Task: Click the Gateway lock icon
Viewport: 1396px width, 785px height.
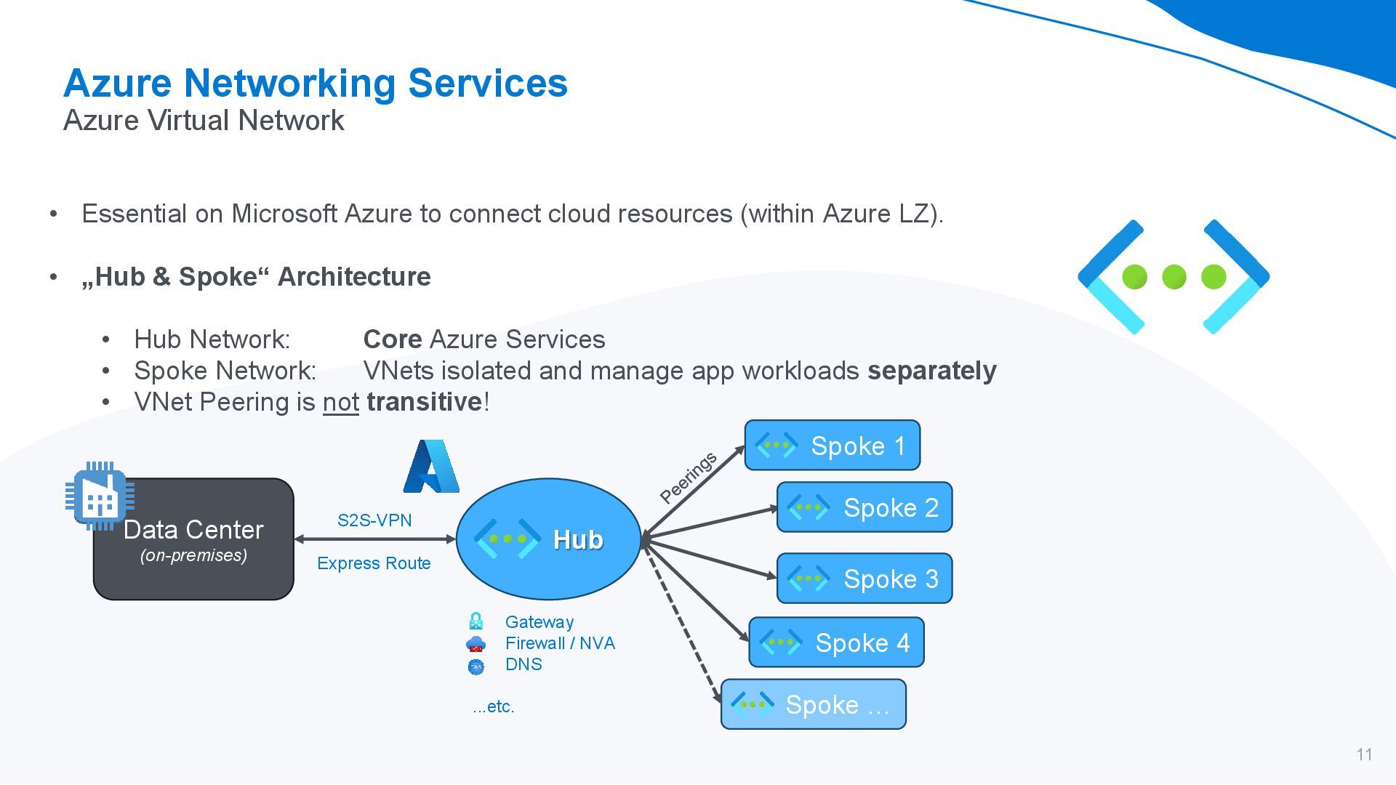Action: pos(476,621)
